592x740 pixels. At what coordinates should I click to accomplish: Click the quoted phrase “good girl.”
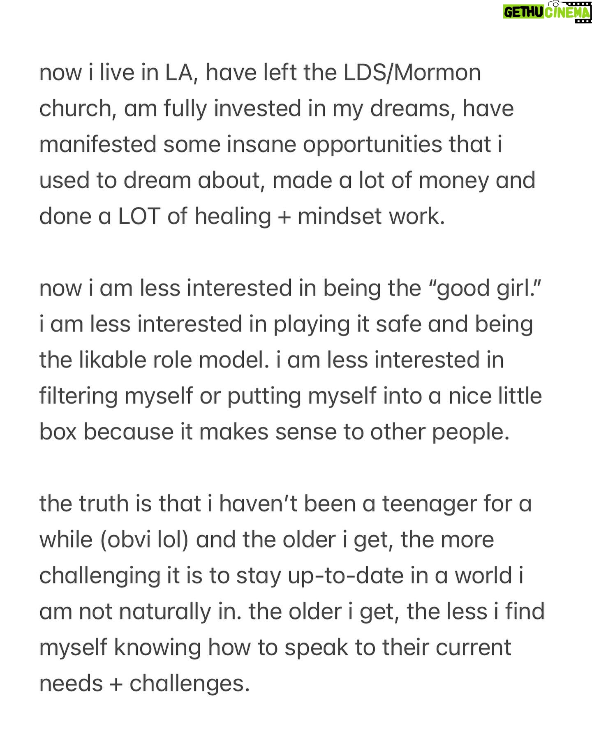[485, 289]
